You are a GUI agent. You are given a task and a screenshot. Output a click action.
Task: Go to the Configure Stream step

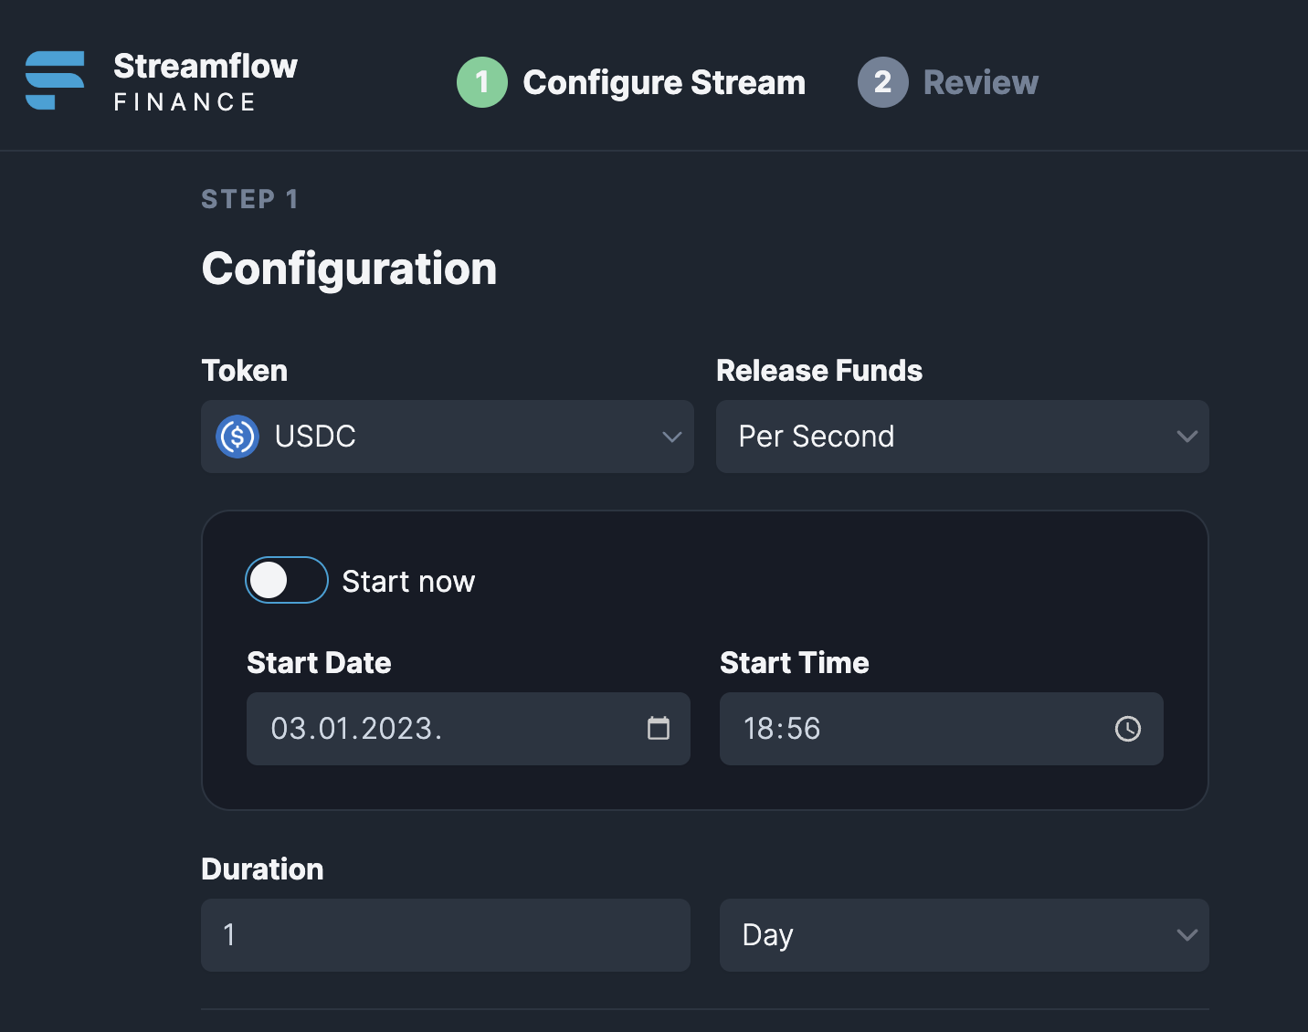tap(664, 82)
